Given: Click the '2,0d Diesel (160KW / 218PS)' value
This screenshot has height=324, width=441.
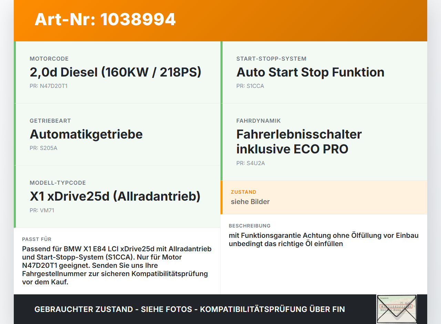Looking at the screenshot, I should pos(115,72).
